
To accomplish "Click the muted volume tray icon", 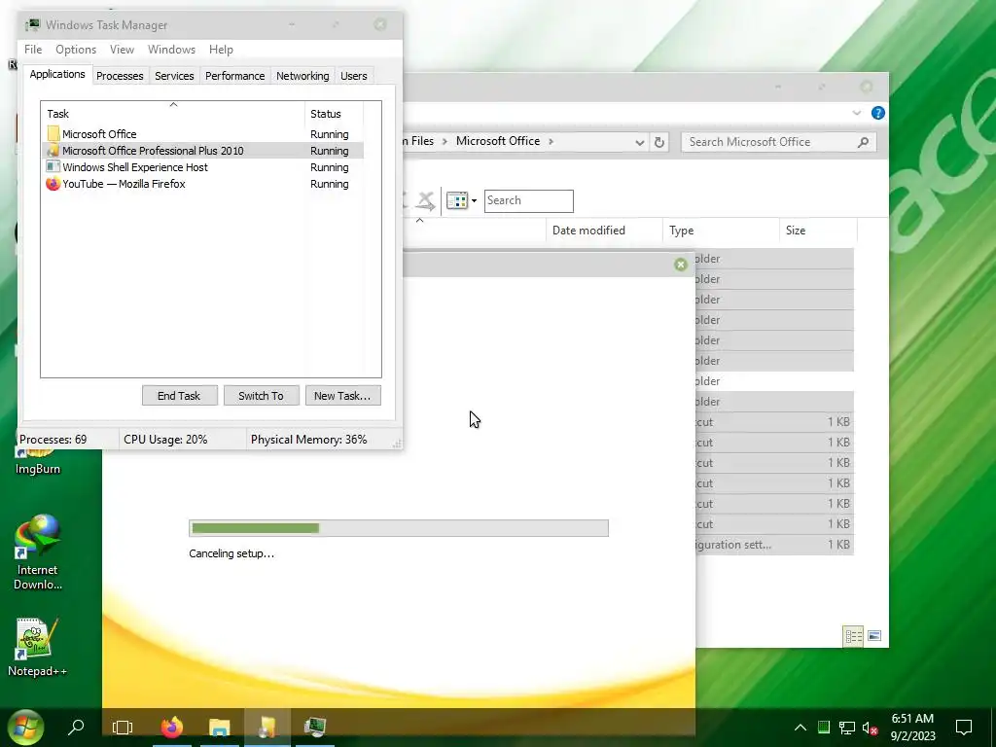I will (871, 728).
